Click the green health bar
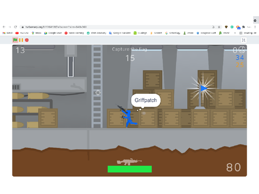This screenshot has height=194, width=259. point(129,169)
